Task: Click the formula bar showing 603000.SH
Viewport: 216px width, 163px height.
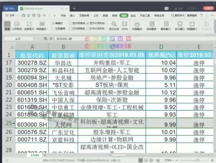Action: pos(135,39)
